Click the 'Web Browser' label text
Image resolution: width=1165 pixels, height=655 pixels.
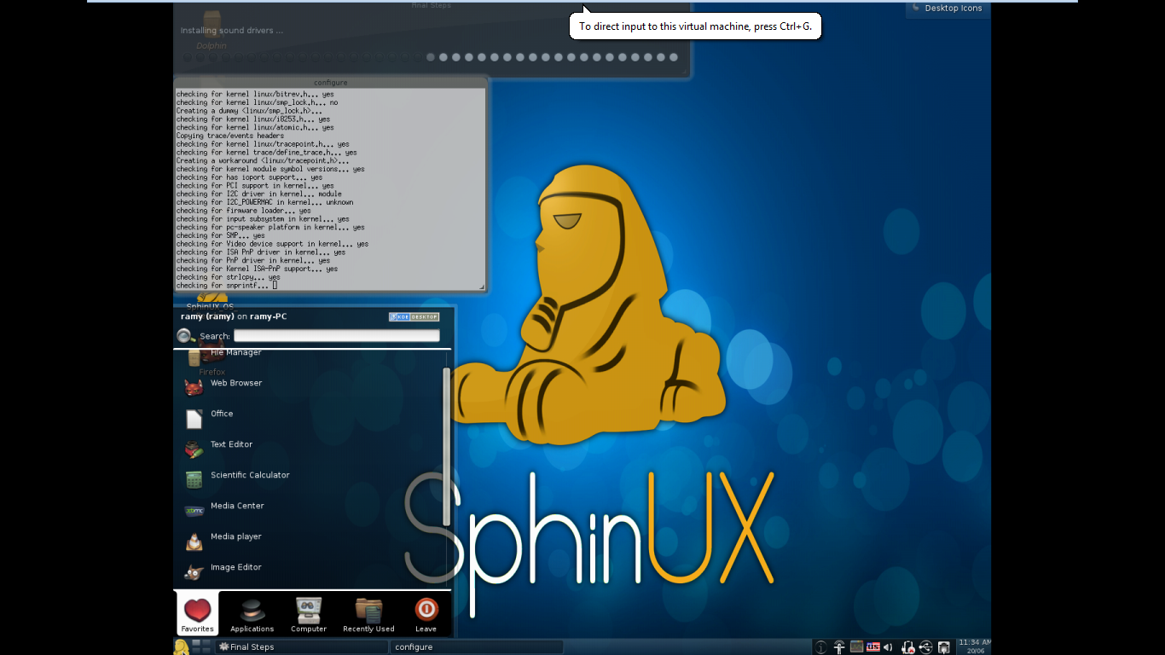[236, 383]
